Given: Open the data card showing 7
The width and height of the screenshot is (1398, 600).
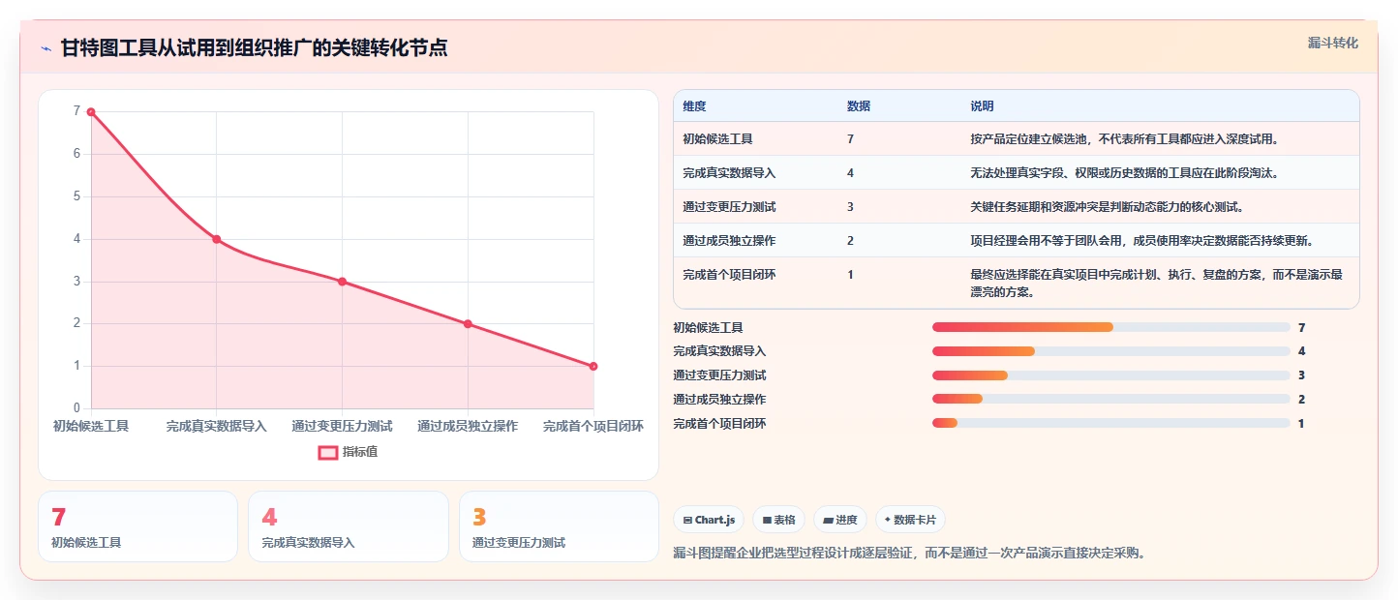Looking at the screenshot, I should point(137,526).
